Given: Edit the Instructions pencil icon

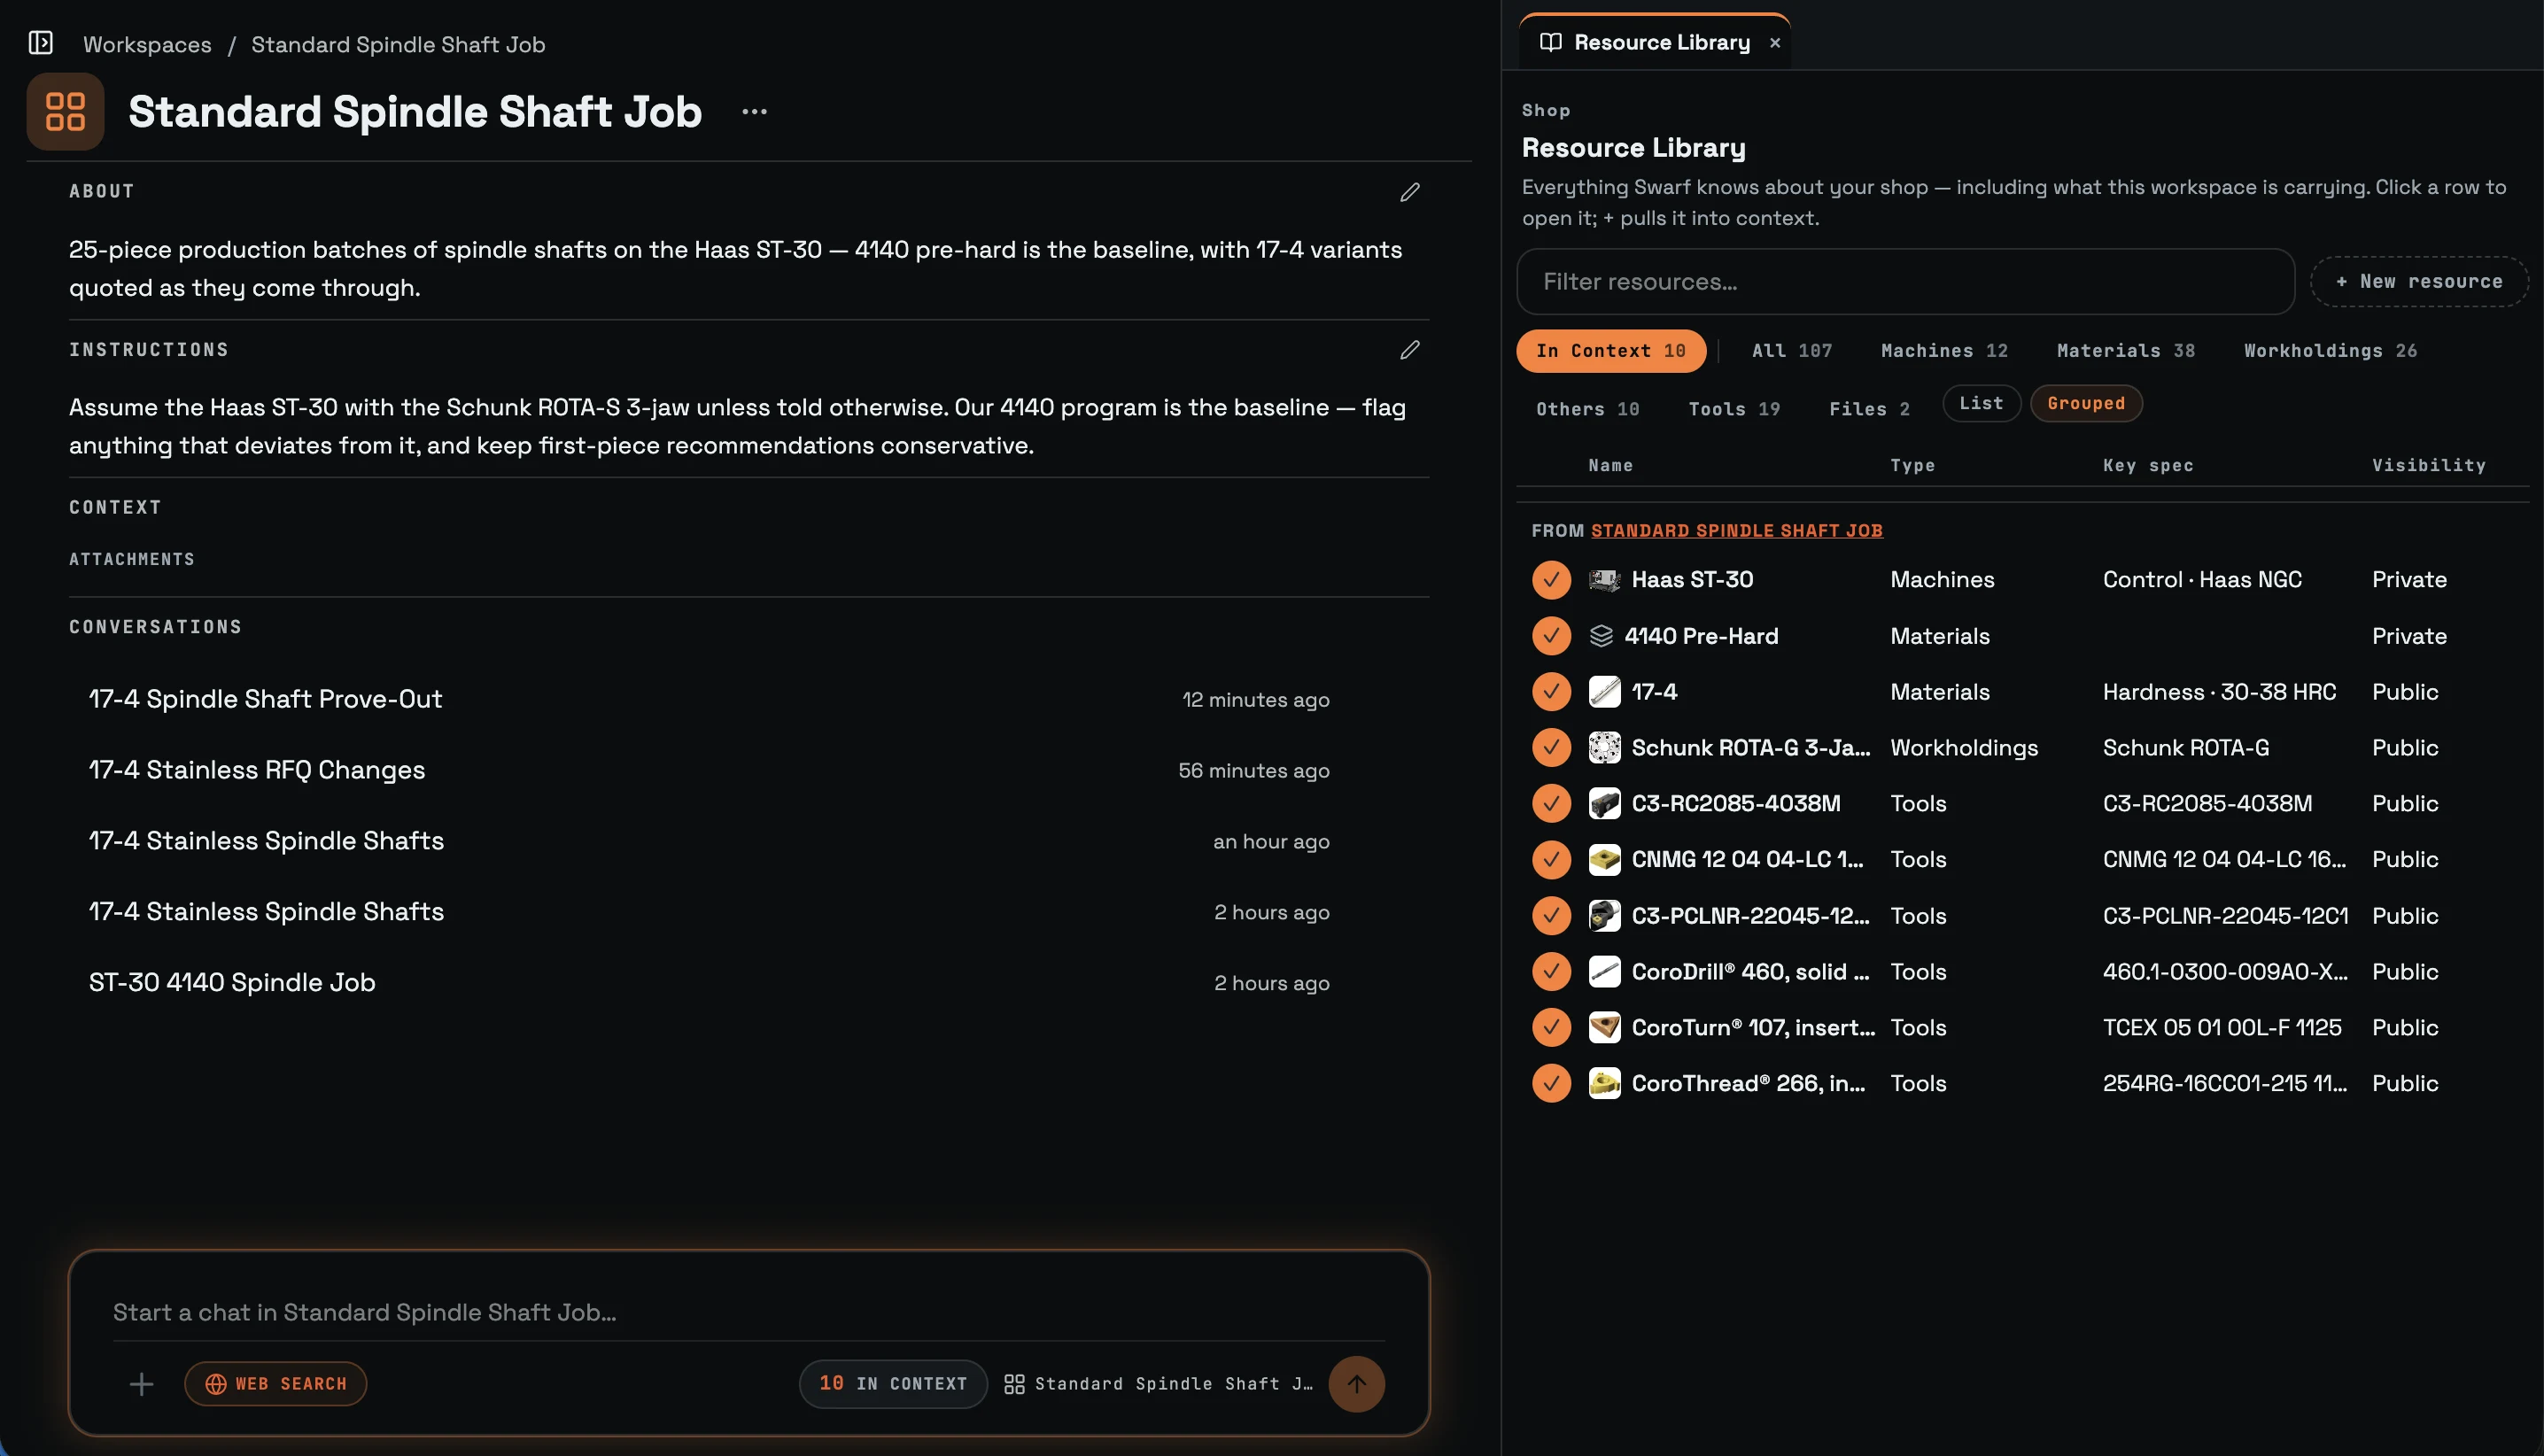Looking at the screenshot, I should coord(1409,350).
